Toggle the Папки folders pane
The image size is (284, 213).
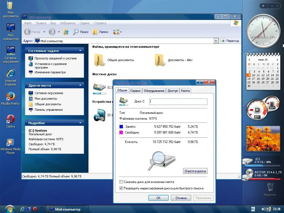(100, 32)
